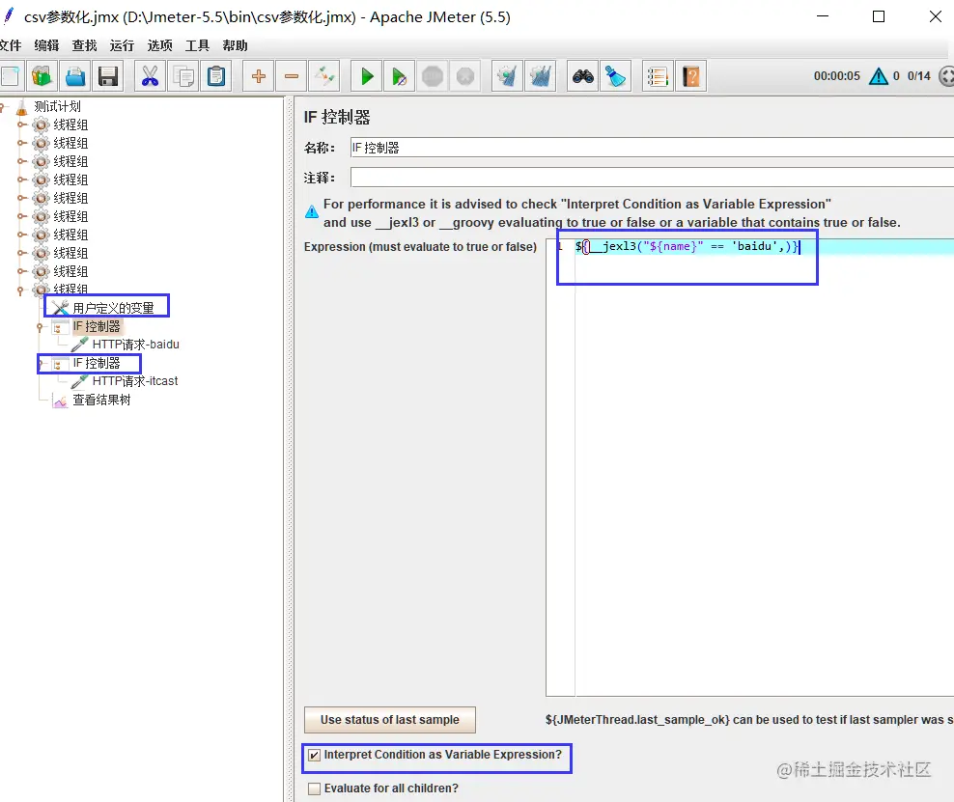Expand the second 线程组 node toggle
Image resolution: width=954 pixels, height=802 pixels.
22,143
